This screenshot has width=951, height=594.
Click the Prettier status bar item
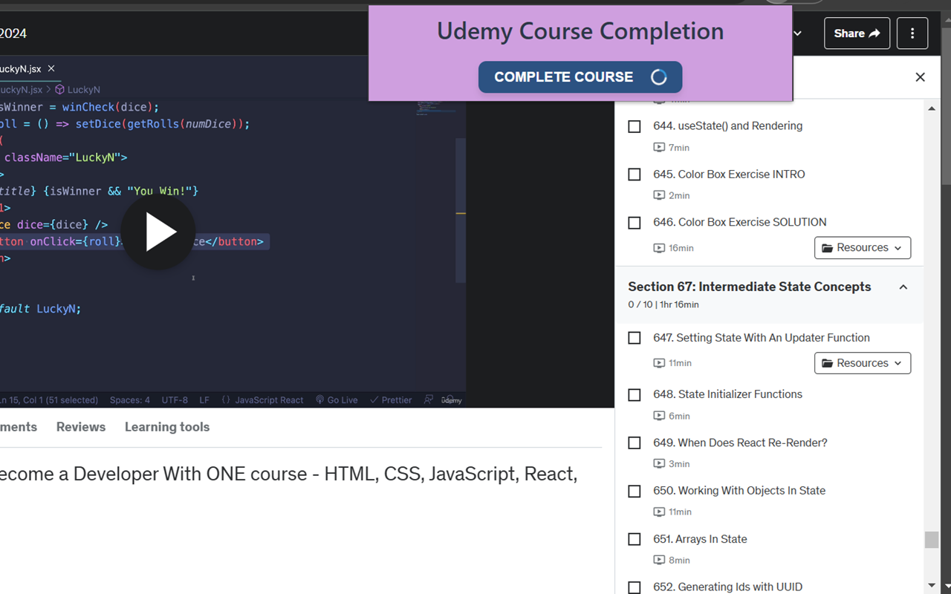[391, 400]
